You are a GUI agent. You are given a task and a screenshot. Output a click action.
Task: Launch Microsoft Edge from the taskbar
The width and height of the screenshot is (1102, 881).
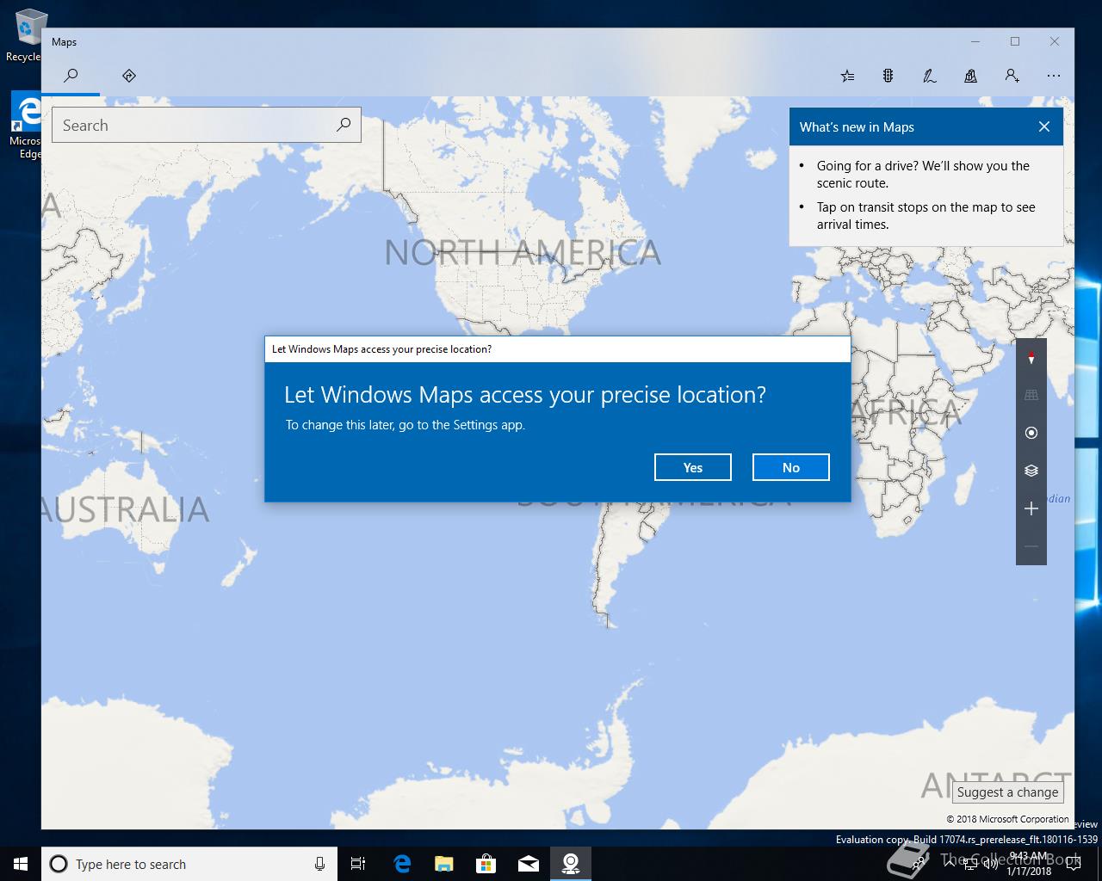click(x=402, y=864)
